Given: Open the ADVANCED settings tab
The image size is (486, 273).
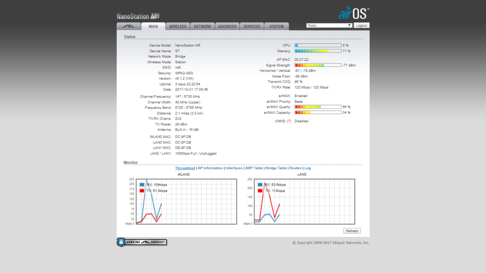Looking at the screenshot, I should (227, 27).
